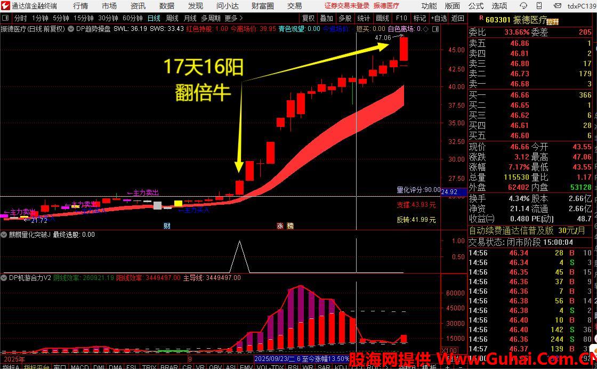Switch to 周线 weekly period
Image resolution: width=597 pixels, height=369 pixels.
click(x=172, y=18)
